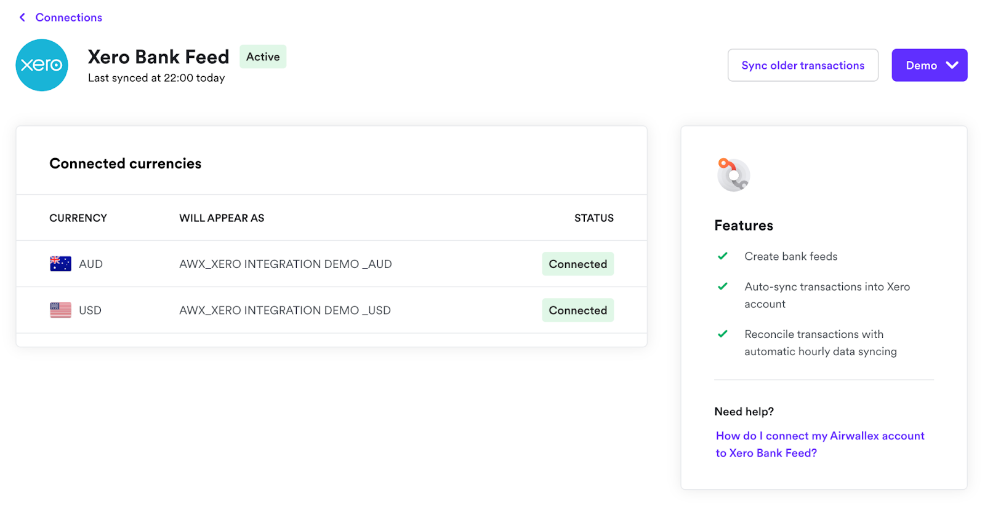Click the Xero Bank Feed title
Image resolution: width=985 pixels, height=507 pixels.
(x=158, y=57)
